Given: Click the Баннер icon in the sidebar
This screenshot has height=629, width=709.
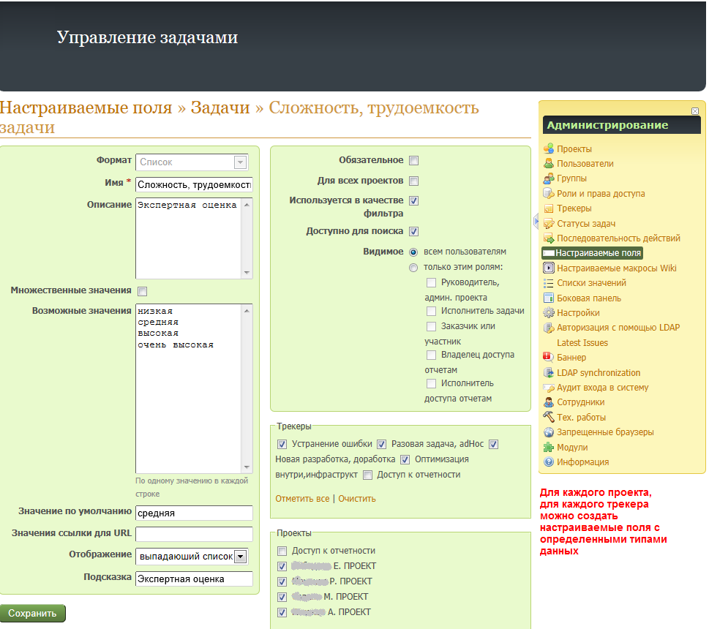Looking at the screenshot, I should (x=549, y=358).
